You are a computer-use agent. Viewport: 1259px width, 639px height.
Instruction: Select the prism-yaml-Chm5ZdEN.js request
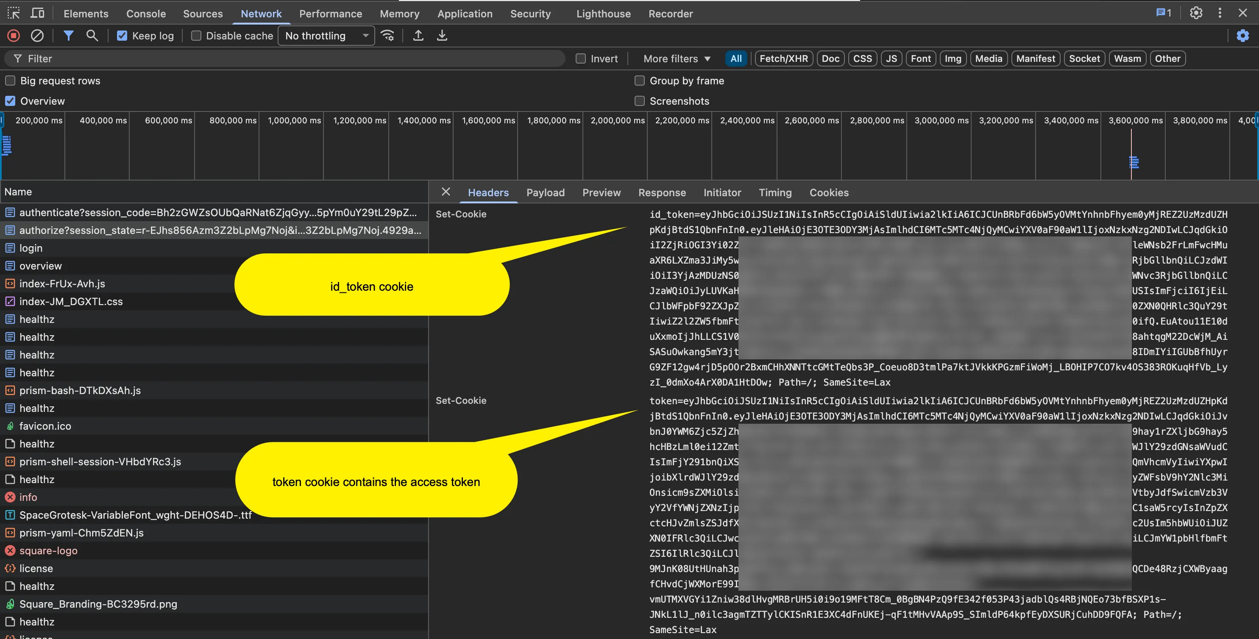pyautogui.click(x=214, y=533)
